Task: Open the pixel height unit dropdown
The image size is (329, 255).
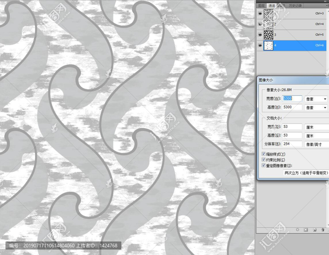Action: pyautogui.click(x=316, y=107)
